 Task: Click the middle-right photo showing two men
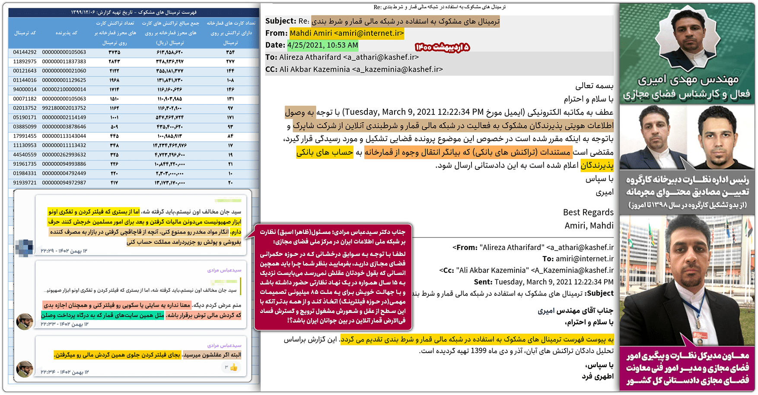[x=688, y=137]
